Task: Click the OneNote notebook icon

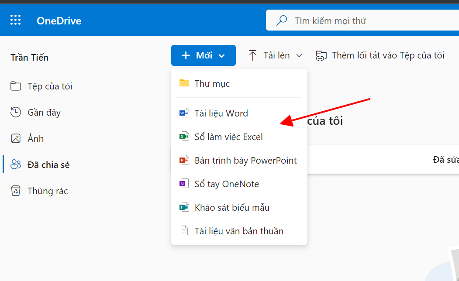Action: point(184,184)
